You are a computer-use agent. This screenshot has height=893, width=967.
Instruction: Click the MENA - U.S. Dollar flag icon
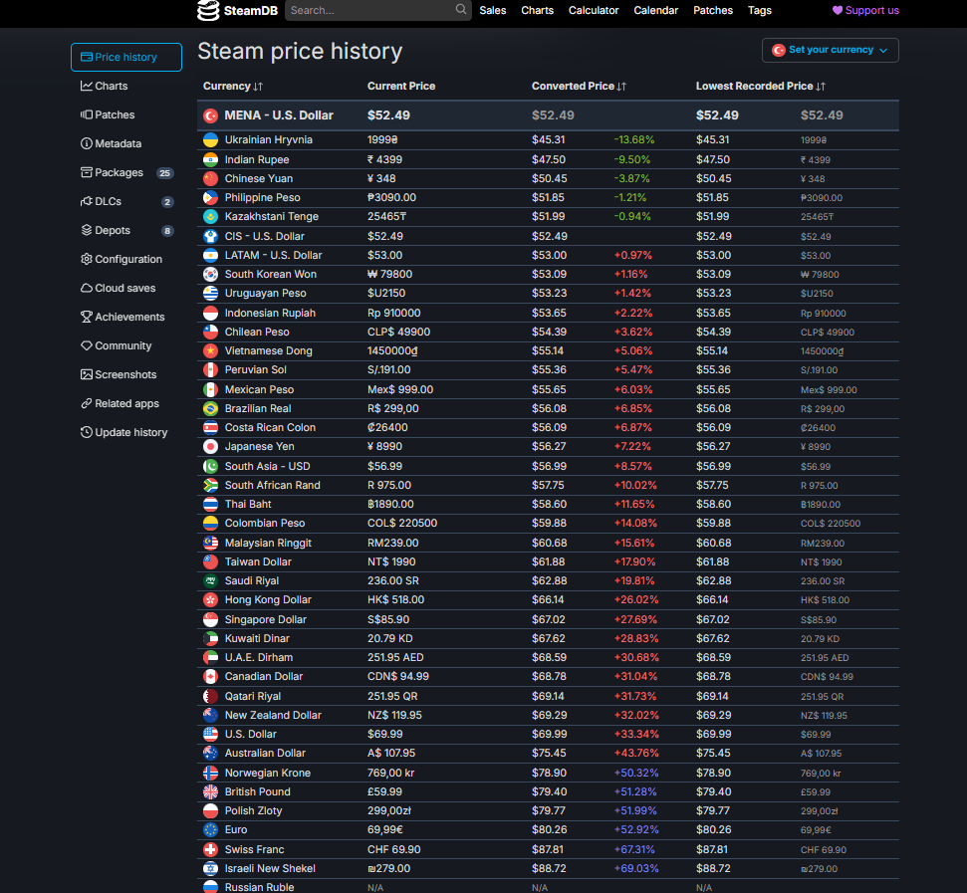click(210, 115)
